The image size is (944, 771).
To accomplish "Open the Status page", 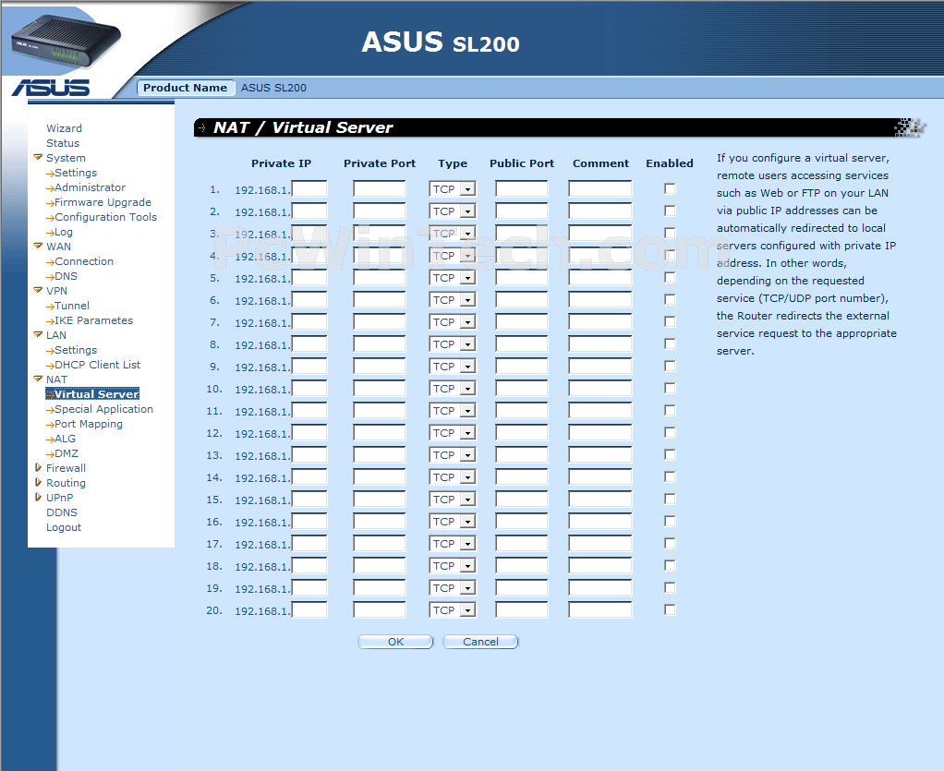I will (63, 143).
